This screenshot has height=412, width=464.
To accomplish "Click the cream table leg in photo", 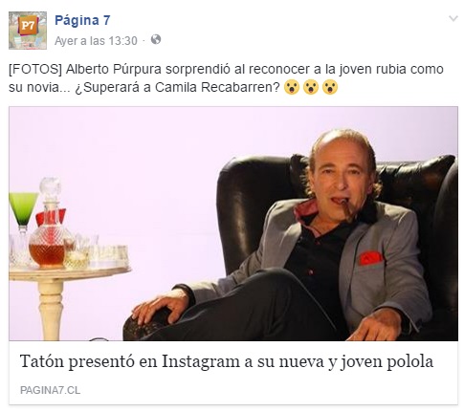I will (51, 311).
